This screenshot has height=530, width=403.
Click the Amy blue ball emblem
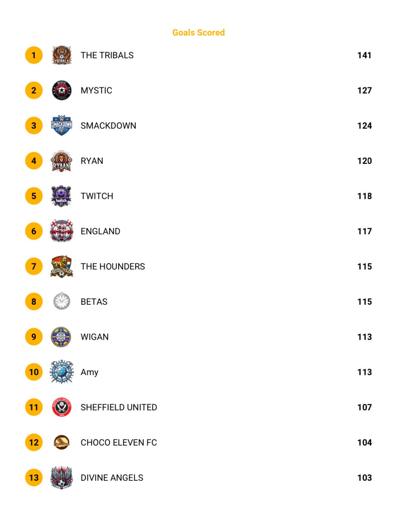click(x=62, y=372)
